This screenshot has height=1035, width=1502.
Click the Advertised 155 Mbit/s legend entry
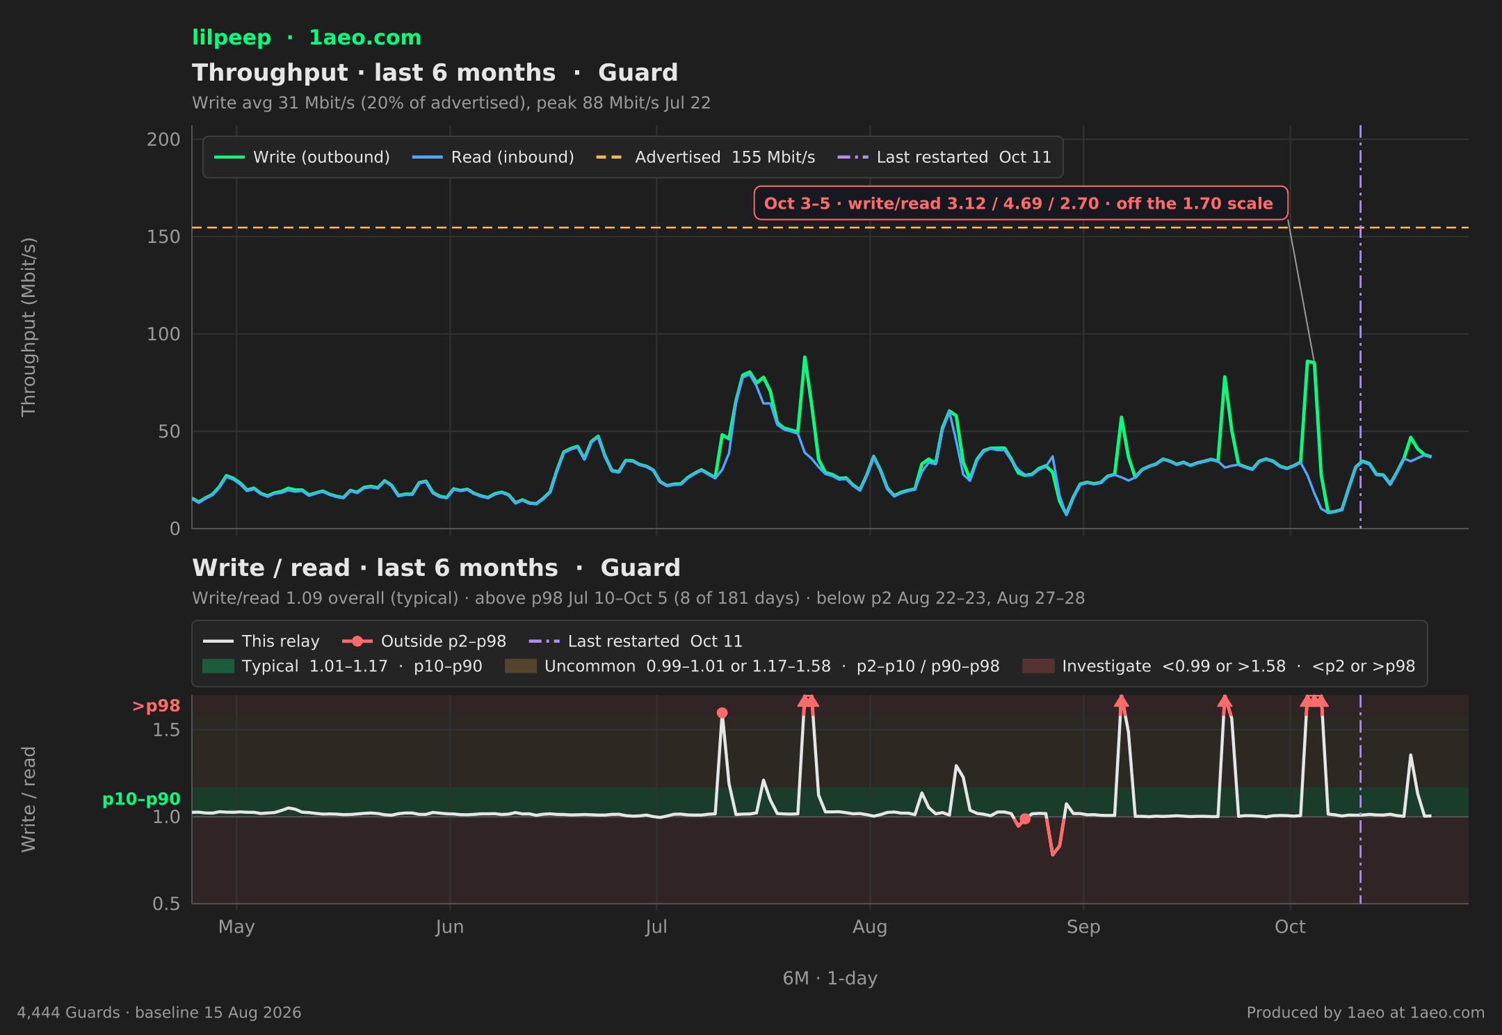[705, 157]
